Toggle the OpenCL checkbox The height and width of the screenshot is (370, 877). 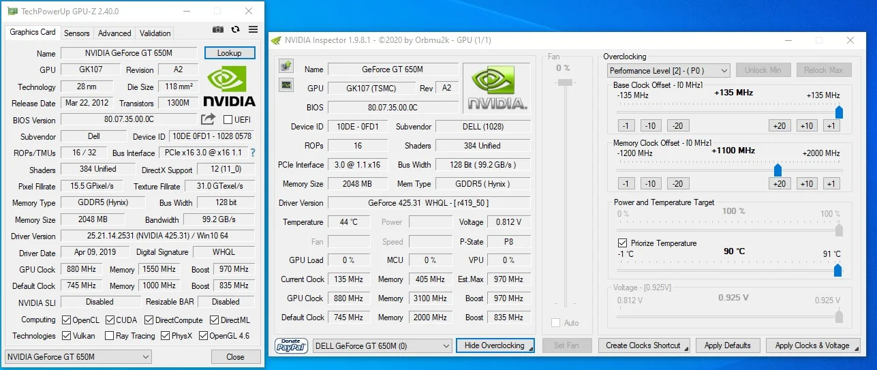[66, 320]
